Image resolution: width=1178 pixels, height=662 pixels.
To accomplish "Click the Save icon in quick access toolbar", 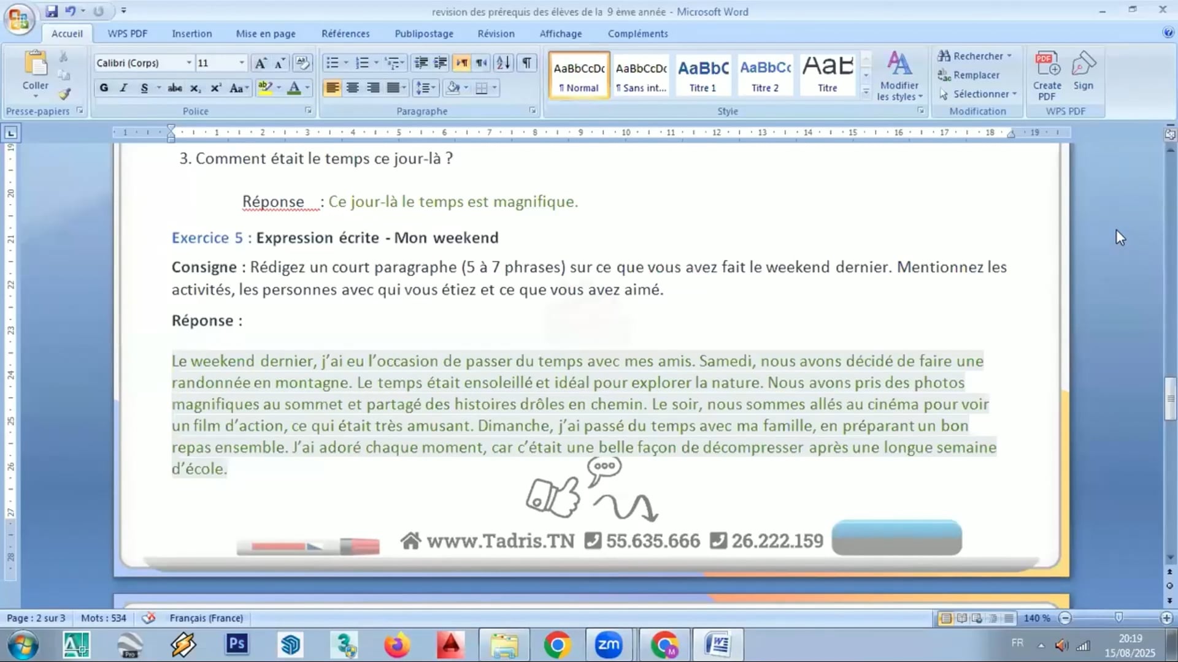I will point(52,11).
